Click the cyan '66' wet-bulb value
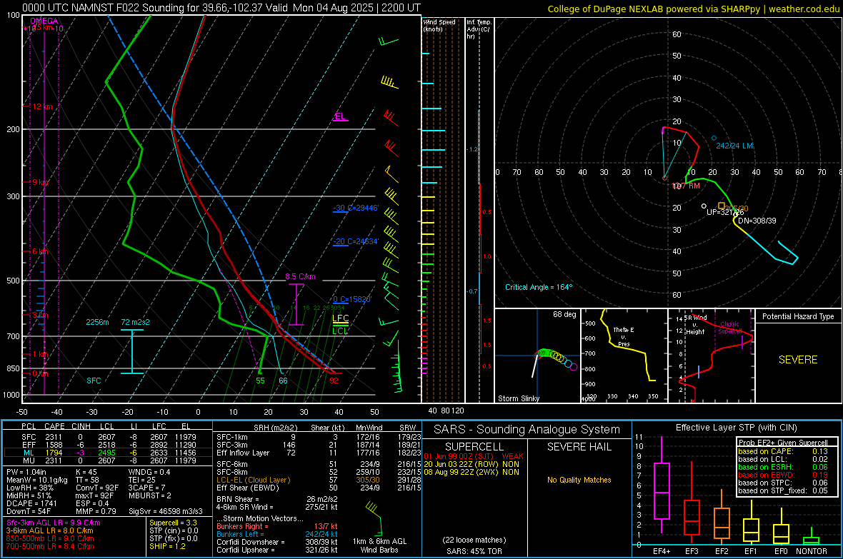Screen dimensions: 843x559 coord(283,381)
